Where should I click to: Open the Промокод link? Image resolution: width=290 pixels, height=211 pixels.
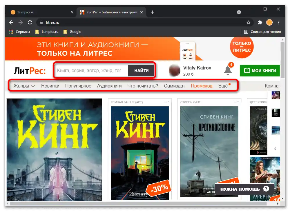click(202, 86)
